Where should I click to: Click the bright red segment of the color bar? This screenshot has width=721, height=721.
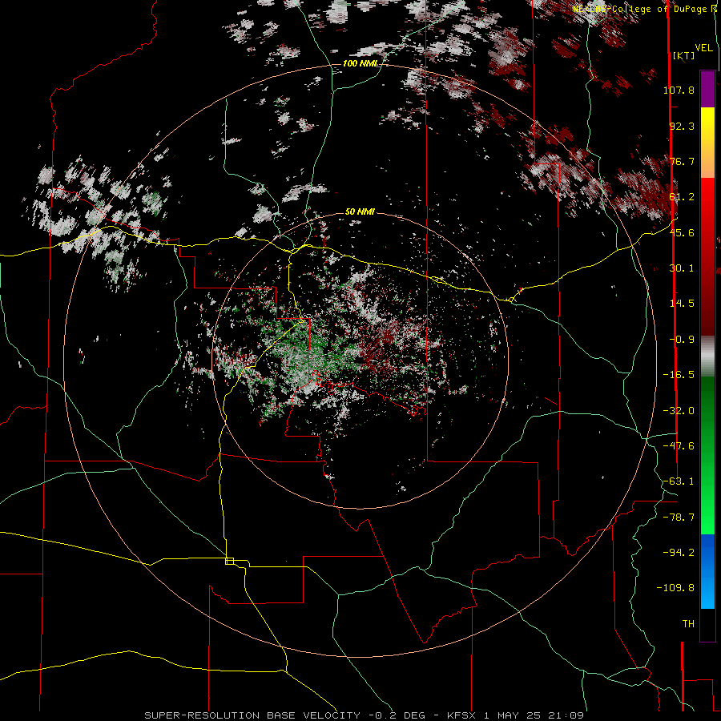point(707,198)
